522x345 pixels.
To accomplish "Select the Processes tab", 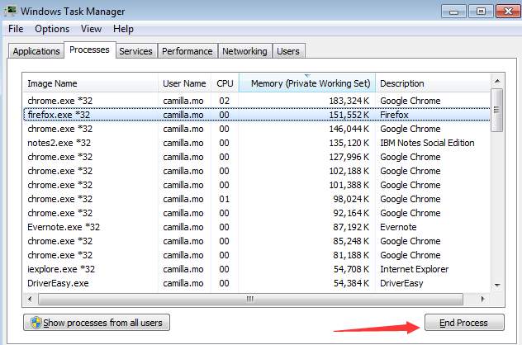I will [89, 50].
